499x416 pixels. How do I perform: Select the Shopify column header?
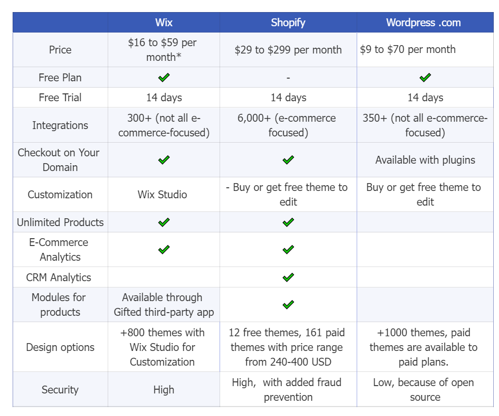[288, 23]
